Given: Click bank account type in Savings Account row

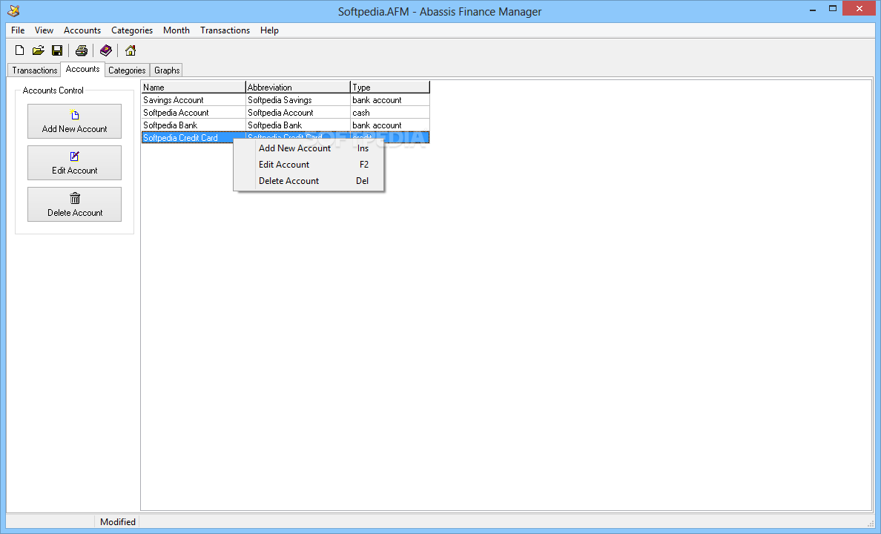Looking at the screenshot, I should (x=390, y=100).
